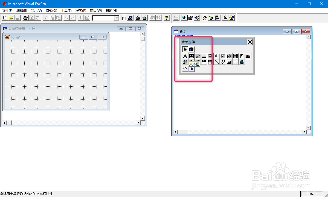Viewport: 328px width, 197px height.
Task: Launch the Form Builder icon
Action: pyautogui.click(x=225, y=18)
